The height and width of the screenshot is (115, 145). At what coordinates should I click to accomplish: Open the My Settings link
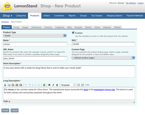tap(131, 3)
